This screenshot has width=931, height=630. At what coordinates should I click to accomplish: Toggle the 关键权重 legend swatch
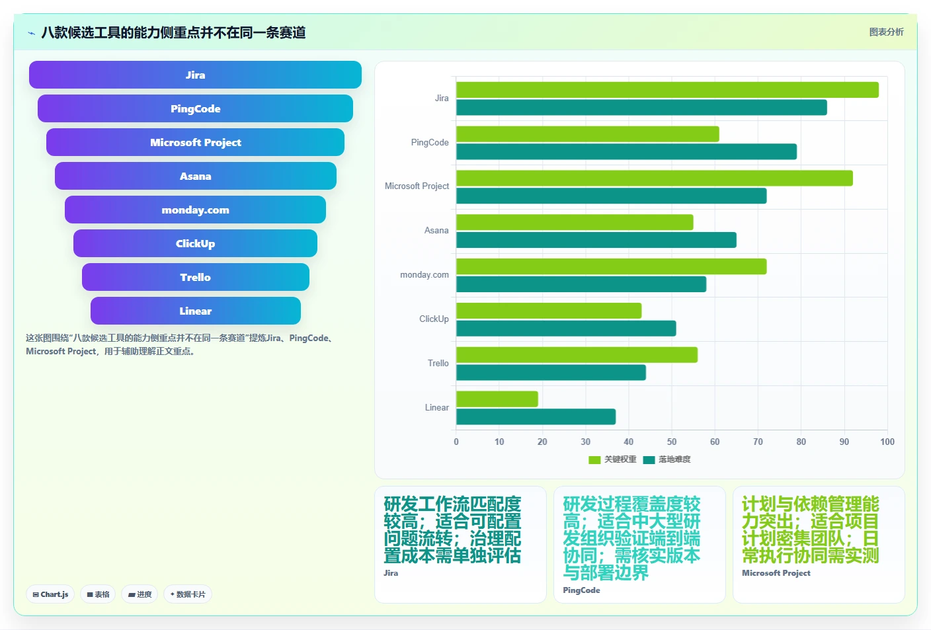pyautogui.click(x=594, y=460)
